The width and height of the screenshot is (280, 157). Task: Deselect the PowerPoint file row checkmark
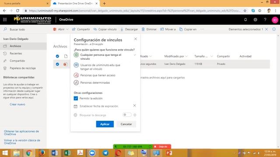[x=57, y=64]
